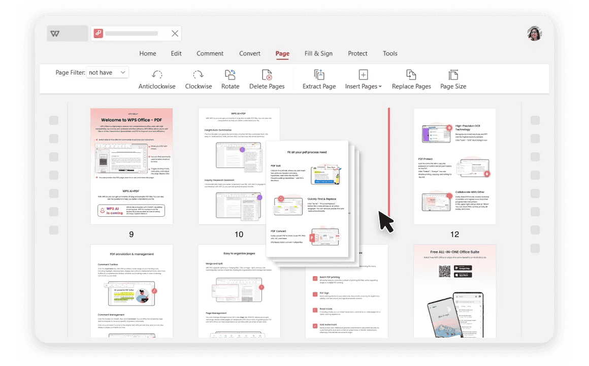This screenshot has width=589, height=366.
Task: Select the Page tab
Action: 282,53
